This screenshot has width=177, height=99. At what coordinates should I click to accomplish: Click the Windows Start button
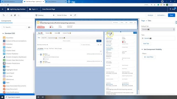2,97
